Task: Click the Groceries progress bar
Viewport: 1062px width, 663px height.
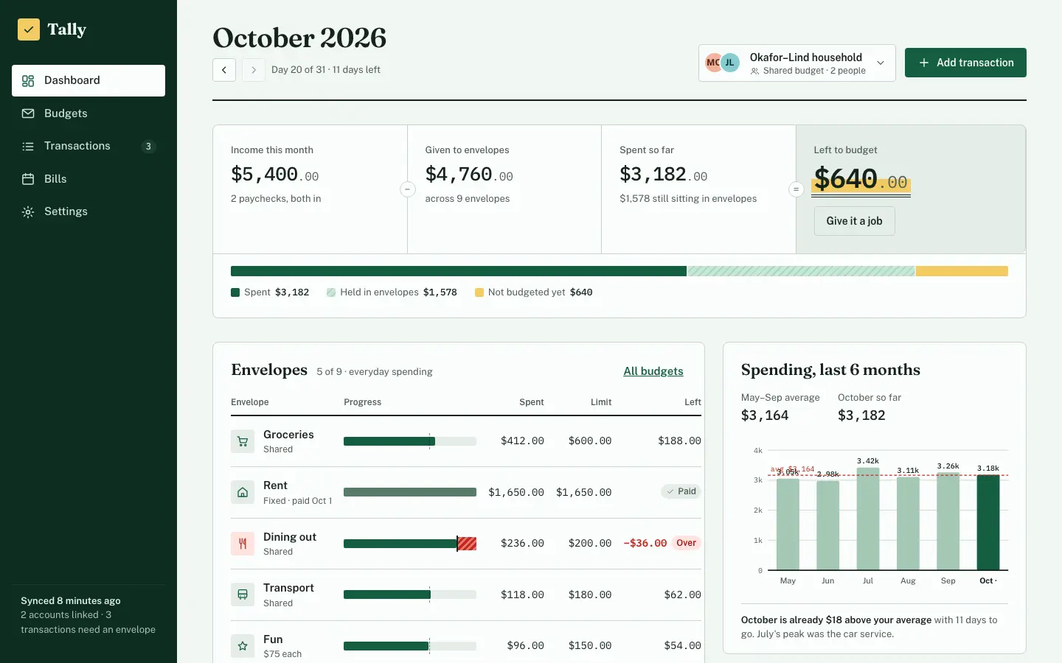Action: pyautogui.click(x=410, y=441)
